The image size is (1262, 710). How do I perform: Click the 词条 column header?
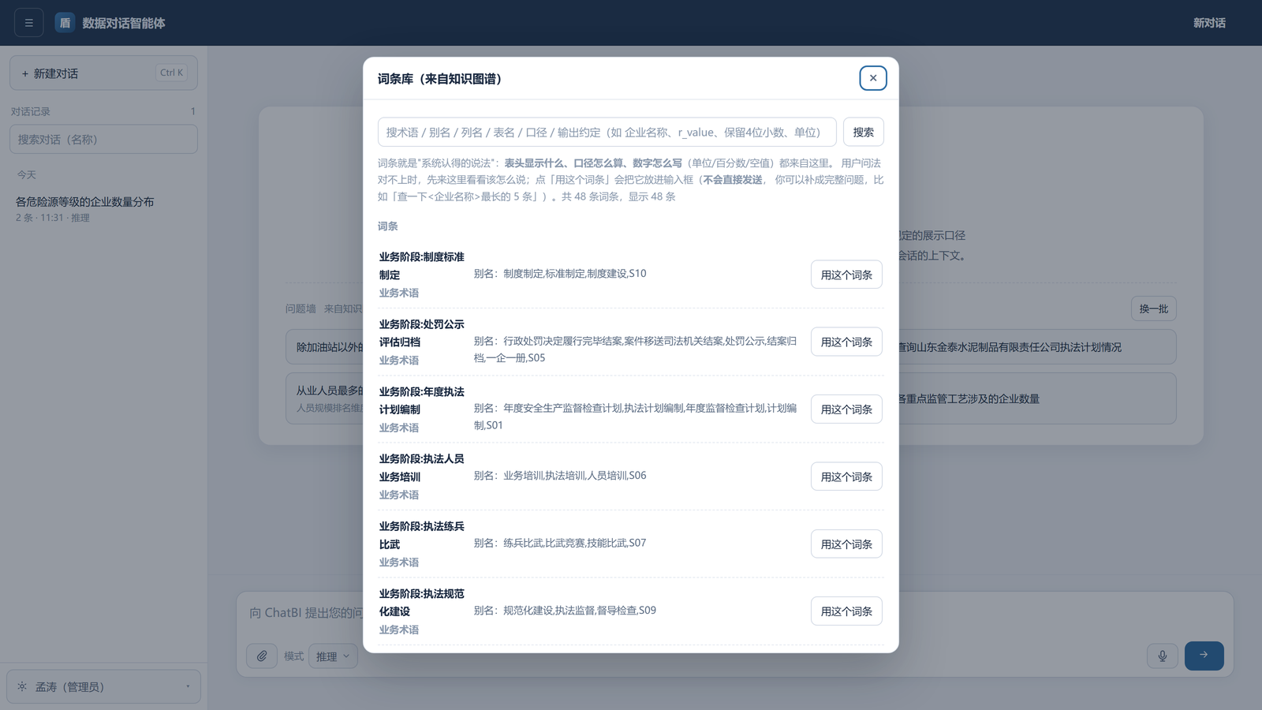(387, 226)
